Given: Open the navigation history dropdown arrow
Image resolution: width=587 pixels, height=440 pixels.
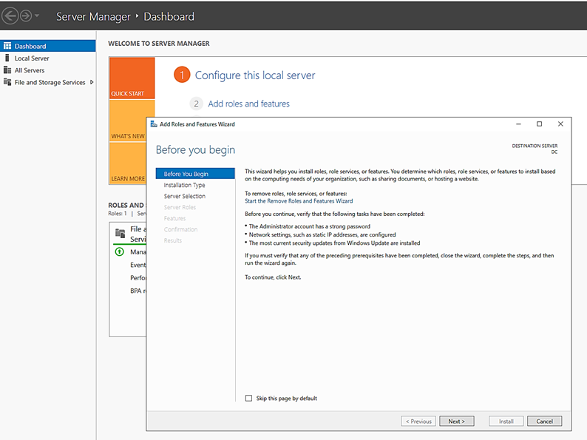Looking at the screenshot, I should click(38, 16).
